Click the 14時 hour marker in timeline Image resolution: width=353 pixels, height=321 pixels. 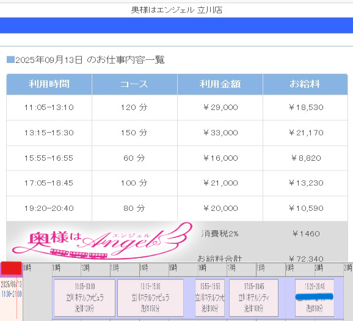[x=144, y=268]
